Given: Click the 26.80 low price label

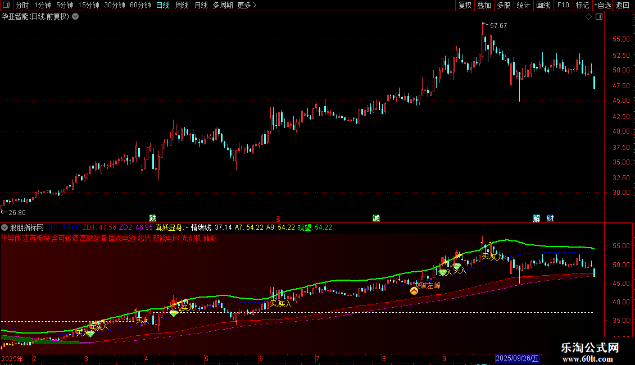Looking at the screenshot, I should 17,212.
